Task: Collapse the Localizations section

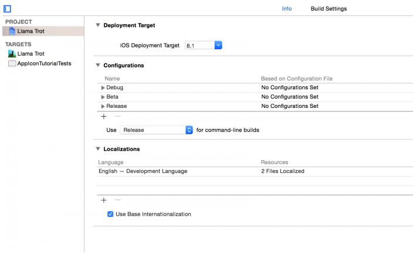Action: [97, 149]
